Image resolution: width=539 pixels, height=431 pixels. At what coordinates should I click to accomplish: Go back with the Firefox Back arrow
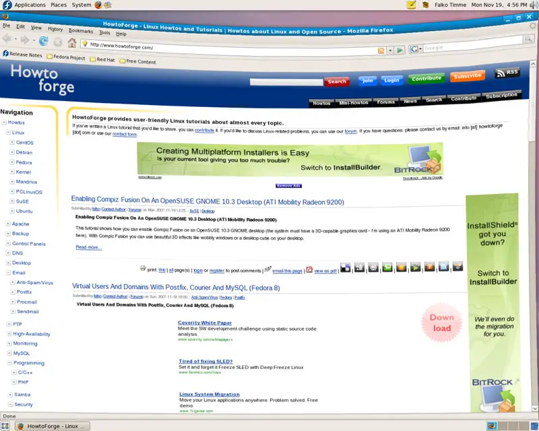tap(7, 38)
